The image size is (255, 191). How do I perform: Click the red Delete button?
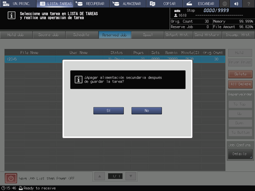[240, 74]
